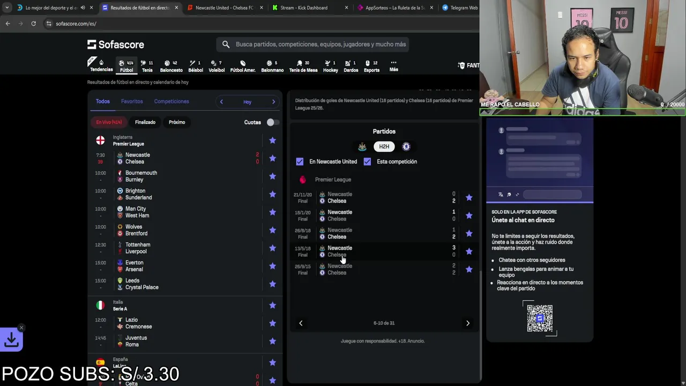This screenshot has height=386, width=686.
Task: Select the H2H pill in Partidos
Action: tap(384, 146)
